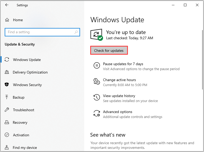This screenshot has width=204, height=152.
Task: Go to Windows Security section
Action: (27, 85)
